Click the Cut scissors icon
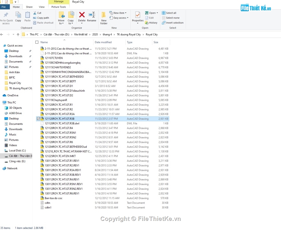Screen dimensions: 281x230 [35, 13]
